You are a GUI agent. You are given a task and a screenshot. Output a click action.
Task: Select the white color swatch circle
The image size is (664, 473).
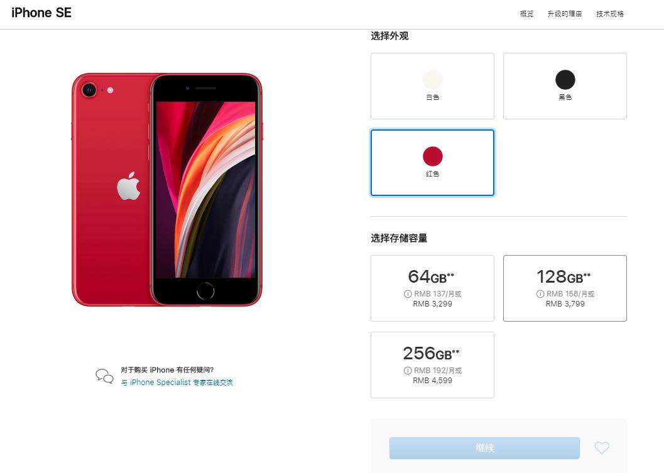[432, 80]
